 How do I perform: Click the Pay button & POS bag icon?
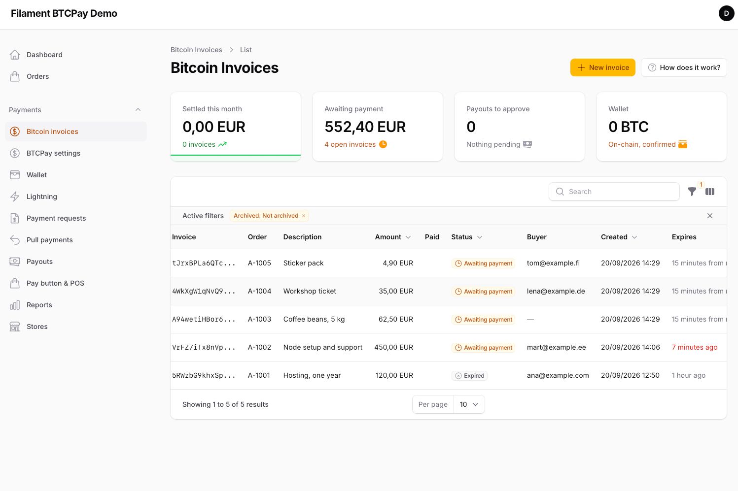15,283
